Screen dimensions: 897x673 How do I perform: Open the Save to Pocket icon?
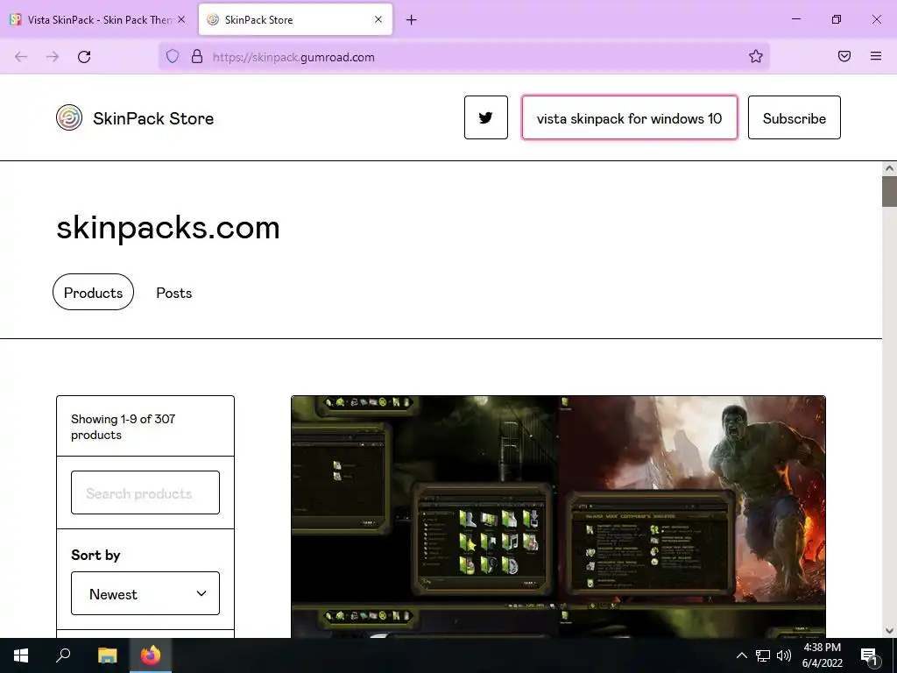[844, 56]
